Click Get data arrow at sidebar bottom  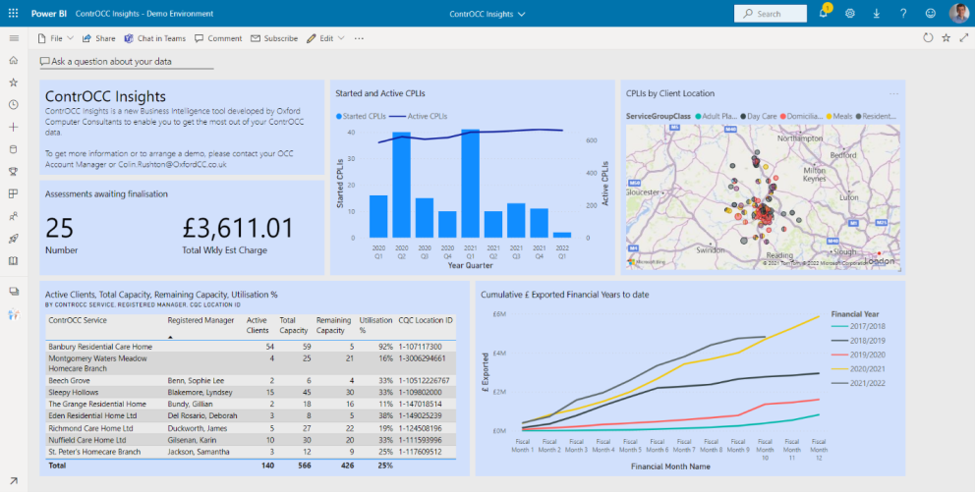[14, 480]
